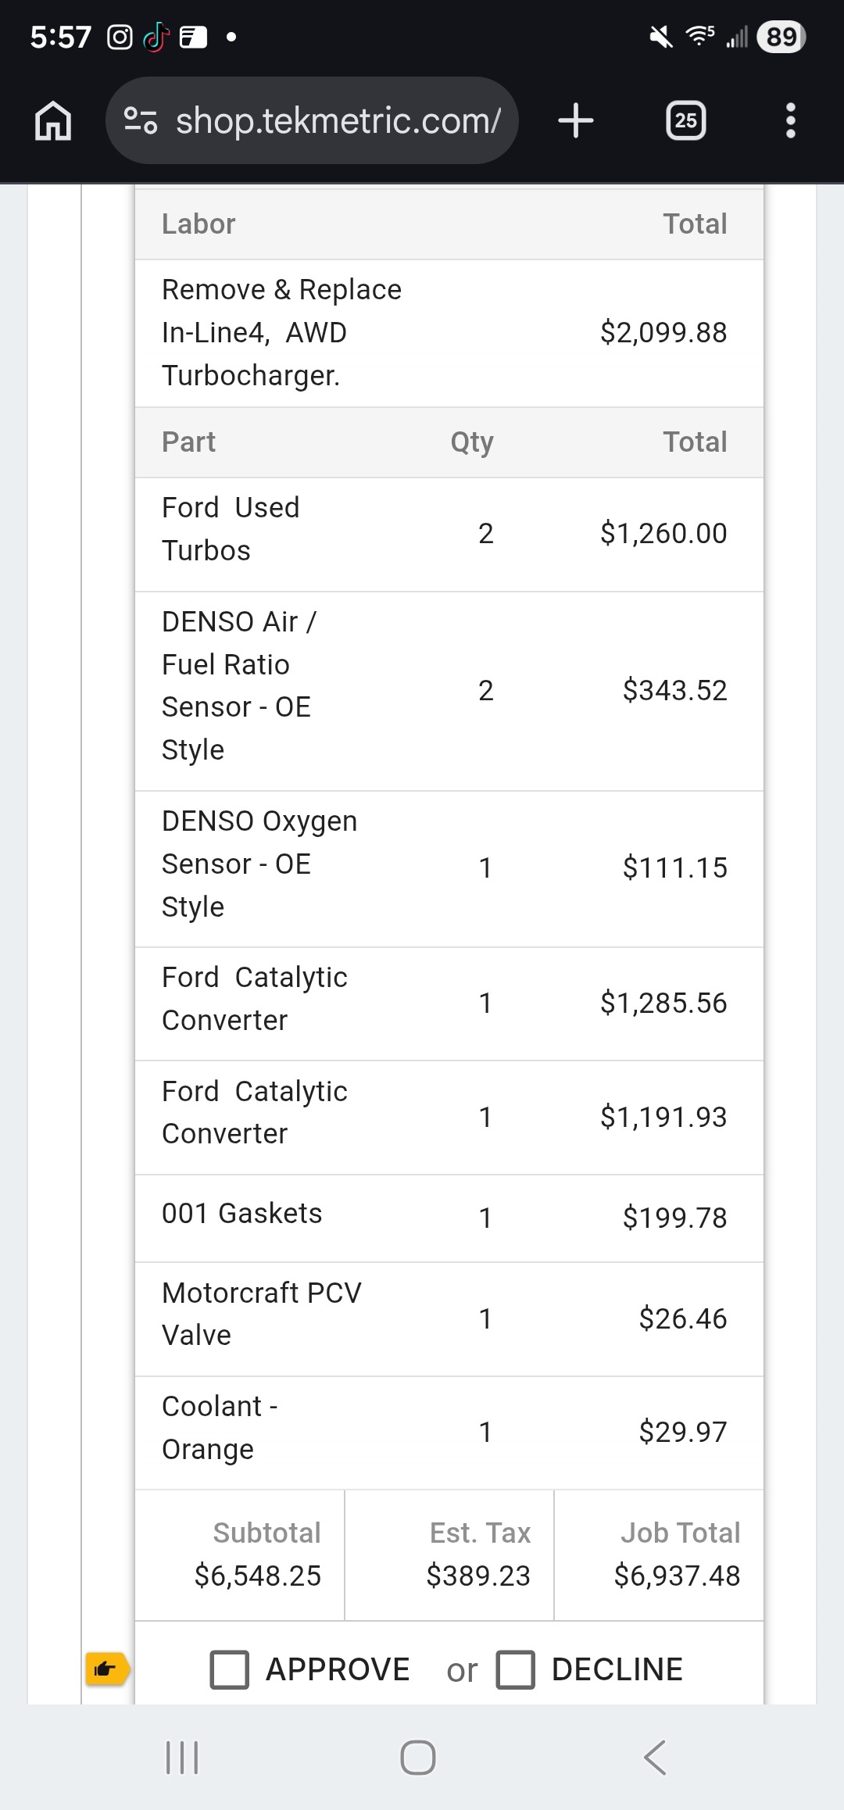Tap the Job Total amount $6,937.48

click(x=677, y=1576)
